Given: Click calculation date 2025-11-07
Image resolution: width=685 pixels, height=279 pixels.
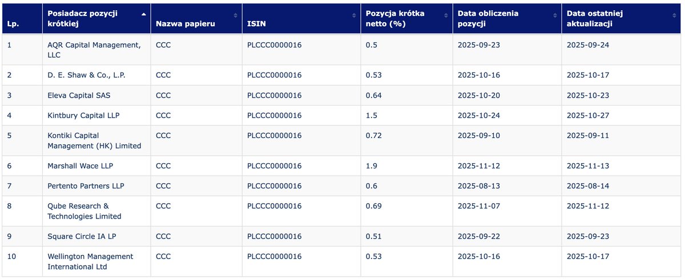Looking at the screenshot, I should [x=479, y=206].
